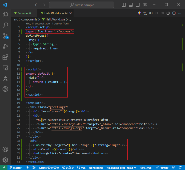Click line number 11 in the gutter
Viewport: 185px width, 170px height.
click(x=18, y=69)
